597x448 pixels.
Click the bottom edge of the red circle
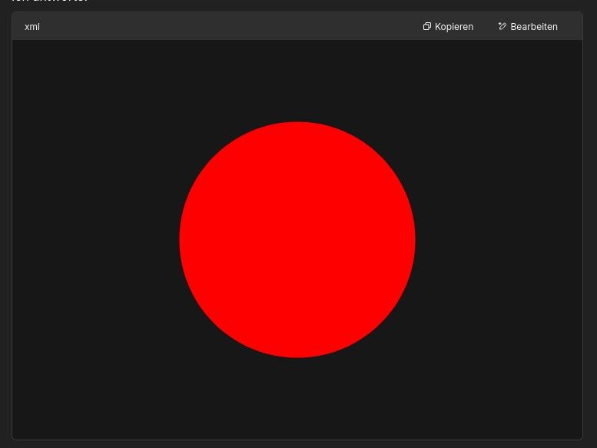tap(297, 357)
